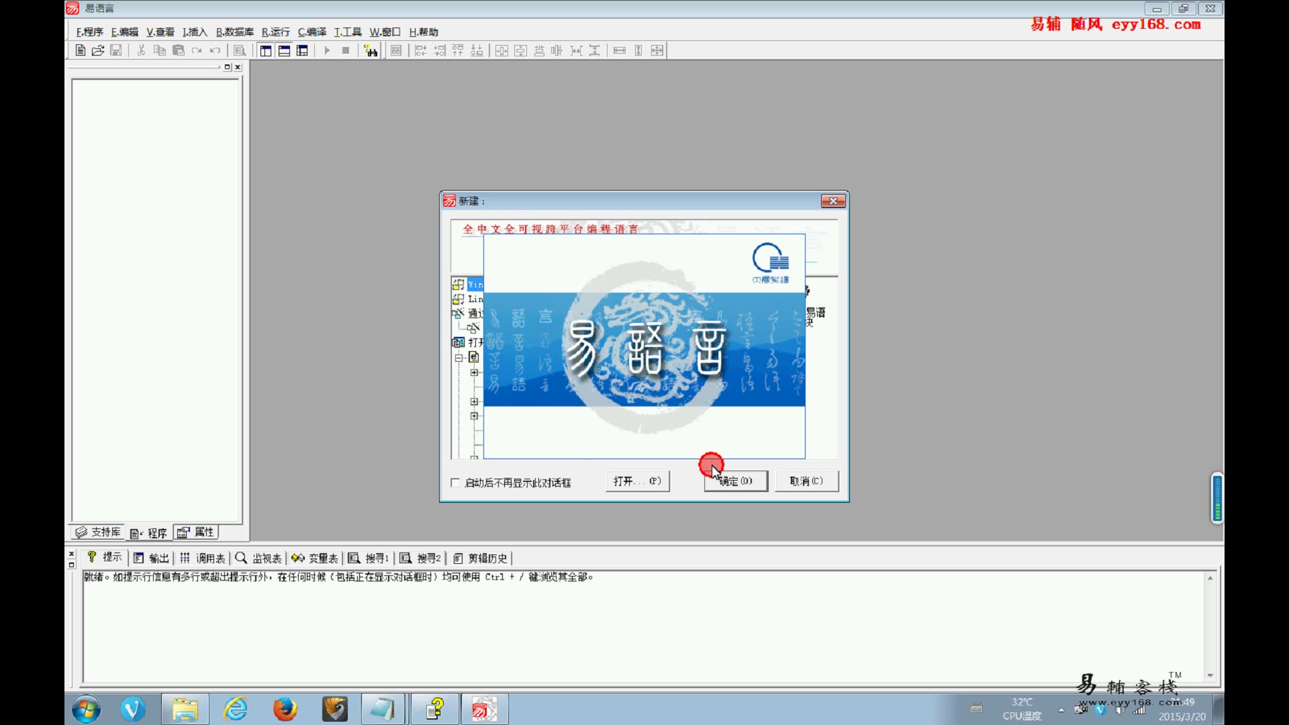Switch to the 属性 tab

tap(196, 532)
